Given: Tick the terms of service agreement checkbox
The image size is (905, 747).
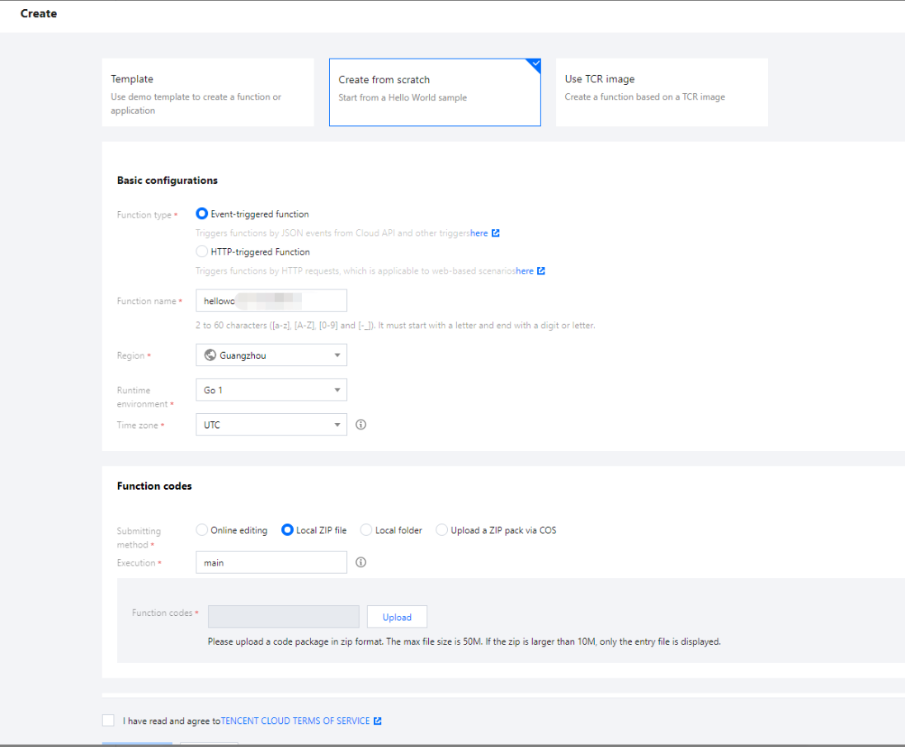Looking at the screenshot, I should coord(109,721).
